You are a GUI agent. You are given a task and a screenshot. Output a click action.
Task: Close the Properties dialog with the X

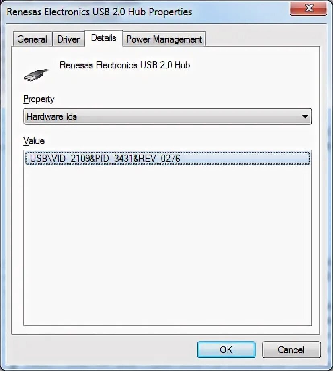tap(308, 8)
